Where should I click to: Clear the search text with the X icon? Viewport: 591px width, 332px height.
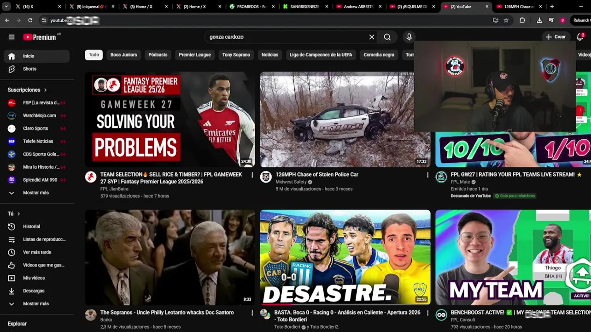point(372,37)
